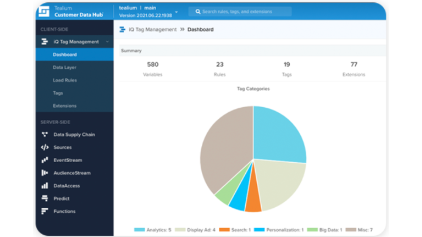Toggle the Analytics legend color swatch
The width and height of the screenshot is (422, 237).
139,230
